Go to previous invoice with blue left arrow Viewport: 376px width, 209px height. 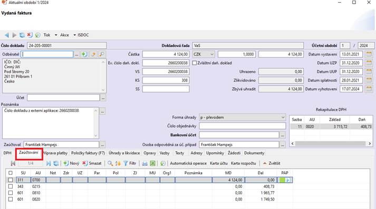click(7, 35)
